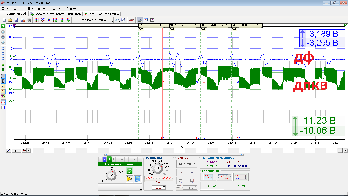Select channel 2 tab
The height and width of the screenshot is (196, 348).
[104, 159]
